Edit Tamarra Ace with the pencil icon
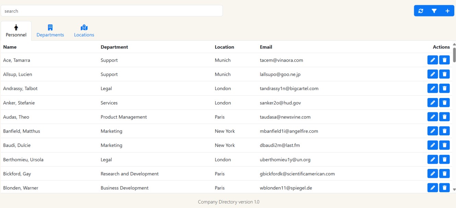Image resolution: width=456 pixels, height=208 pixels. [x=433, y=60]
